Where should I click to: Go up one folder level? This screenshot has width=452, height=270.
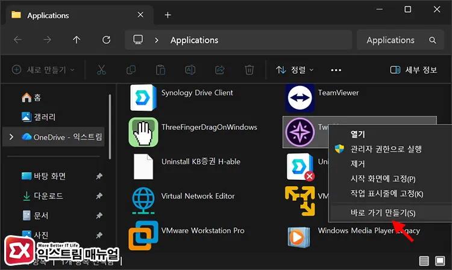(x=77, y=40)
